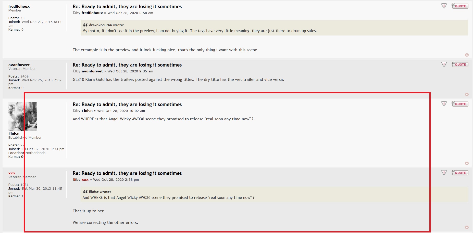This screenshot has width=473, height=233.
Task: View Eloise's avatar image
Action: click(x=23, y=116)
